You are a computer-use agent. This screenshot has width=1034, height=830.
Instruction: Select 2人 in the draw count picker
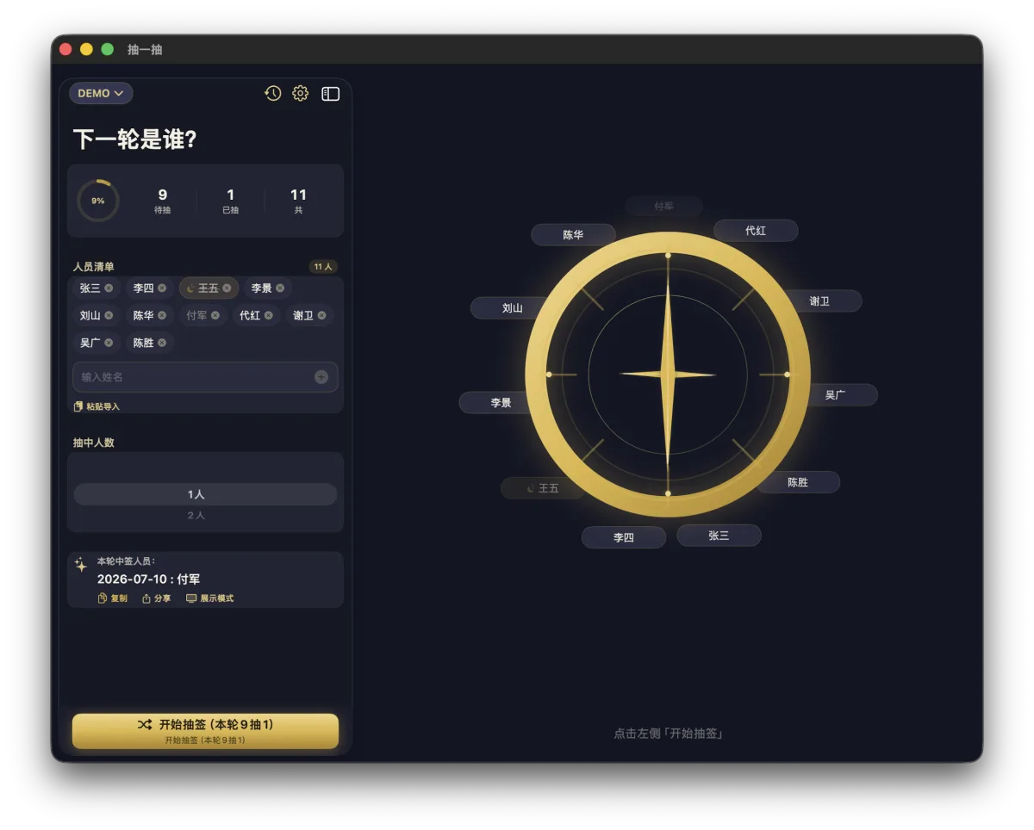pos(196,515)
